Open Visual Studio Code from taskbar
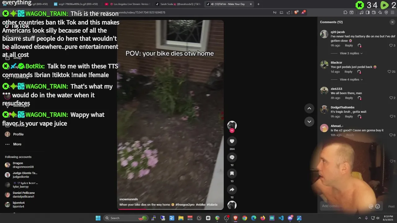 pyautogui.click(x=281, y=218)
